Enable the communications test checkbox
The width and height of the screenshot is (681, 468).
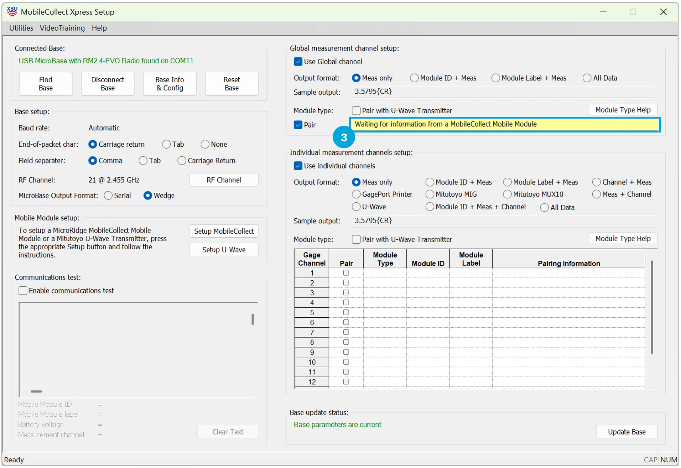23,291
